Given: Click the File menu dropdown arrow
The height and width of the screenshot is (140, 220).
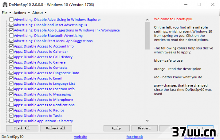Looking at the screenshot, I should (x=10, y=13).
